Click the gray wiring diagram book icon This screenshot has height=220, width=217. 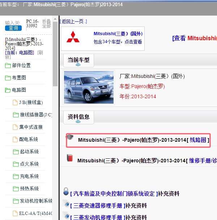coord(70,137)
